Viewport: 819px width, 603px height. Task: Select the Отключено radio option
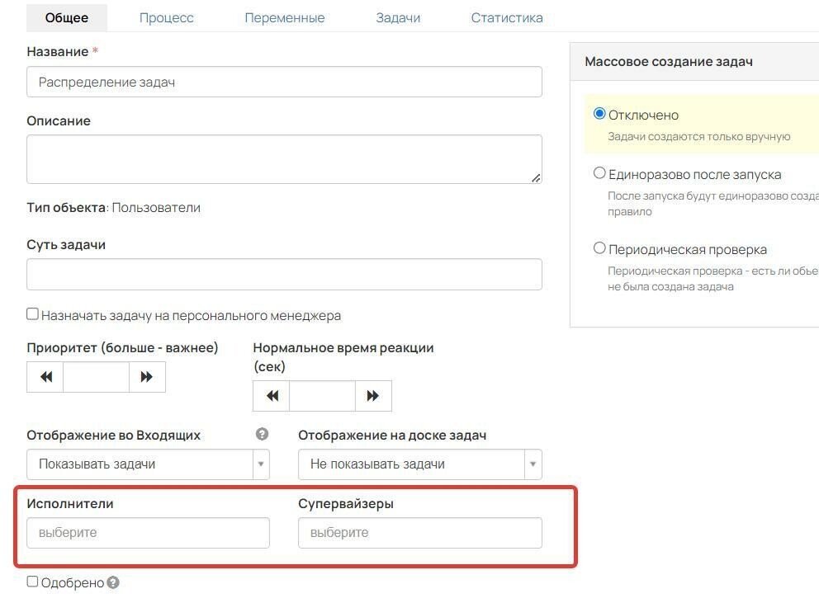point(599,114)
